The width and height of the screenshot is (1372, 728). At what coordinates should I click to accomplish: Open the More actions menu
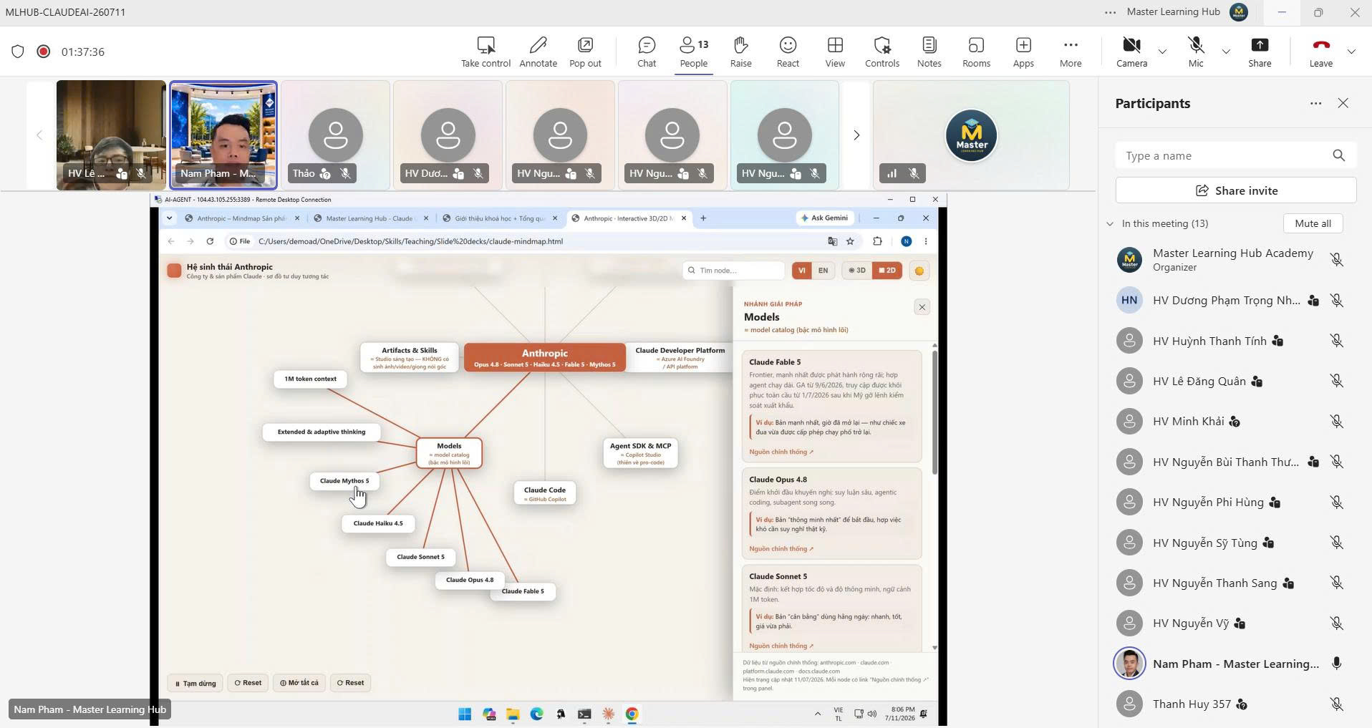tap(1071, 52)
